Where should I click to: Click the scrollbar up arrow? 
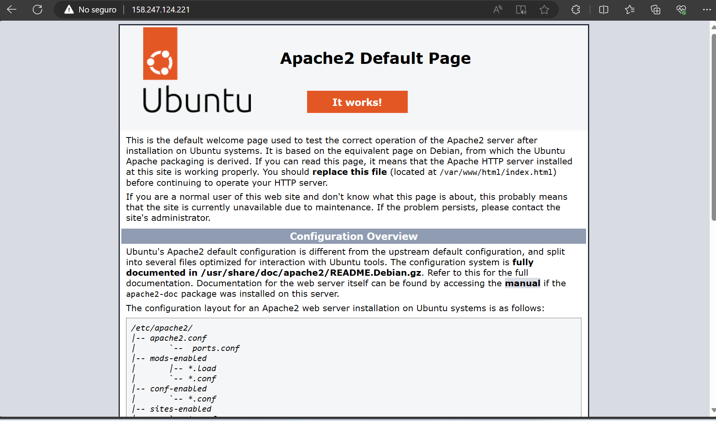713,27
